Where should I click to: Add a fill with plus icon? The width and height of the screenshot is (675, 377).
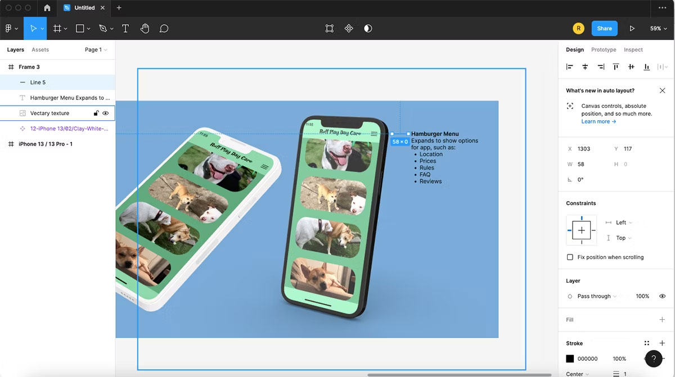pyautogui.click(x=662, y=320)
